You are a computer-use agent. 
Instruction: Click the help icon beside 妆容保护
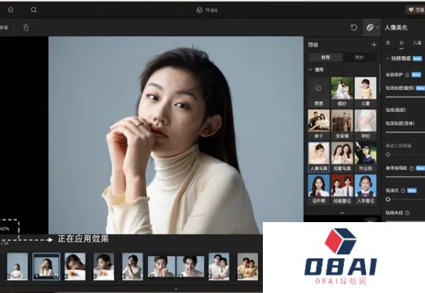(407, 75)
